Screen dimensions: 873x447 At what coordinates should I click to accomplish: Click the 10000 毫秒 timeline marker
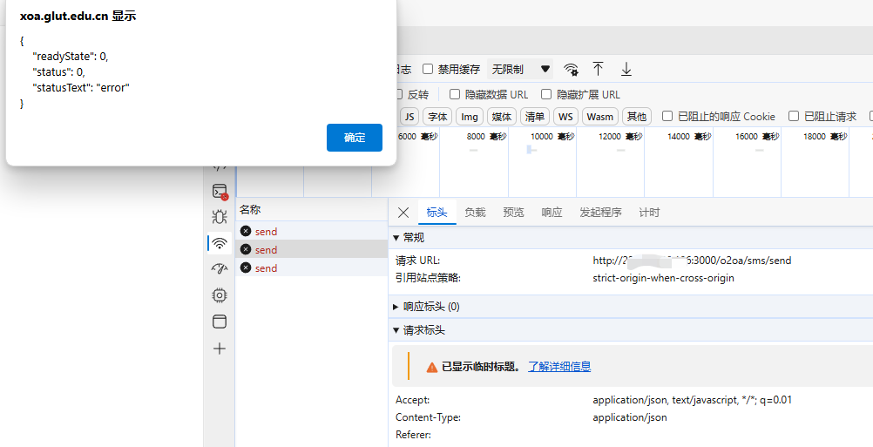tap(552, 137)
